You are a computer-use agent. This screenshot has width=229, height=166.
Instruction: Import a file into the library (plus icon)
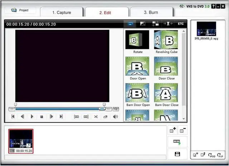(x=195, y=155)
